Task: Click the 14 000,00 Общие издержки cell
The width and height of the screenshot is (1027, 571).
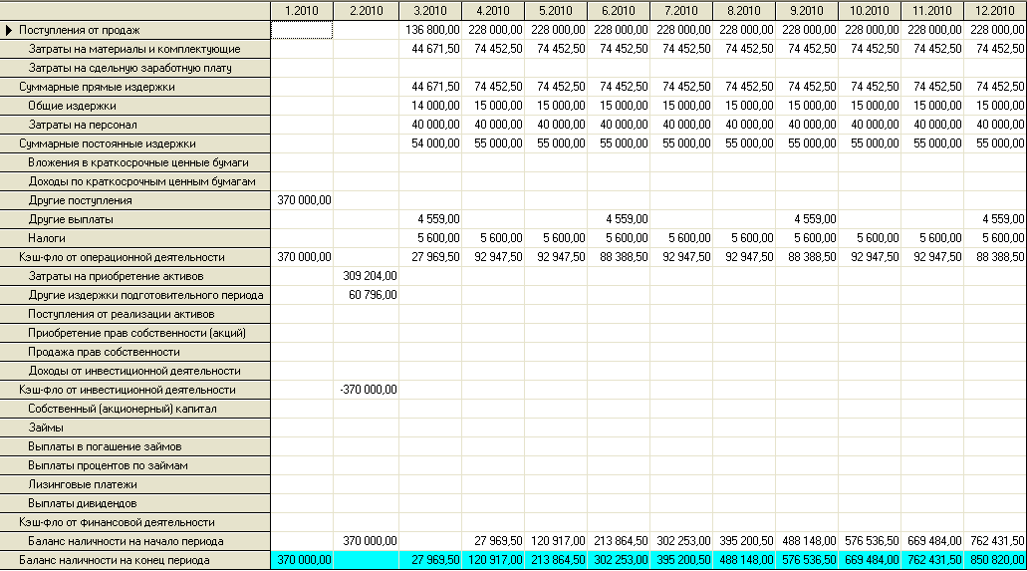Action: [x=430, y=107]
